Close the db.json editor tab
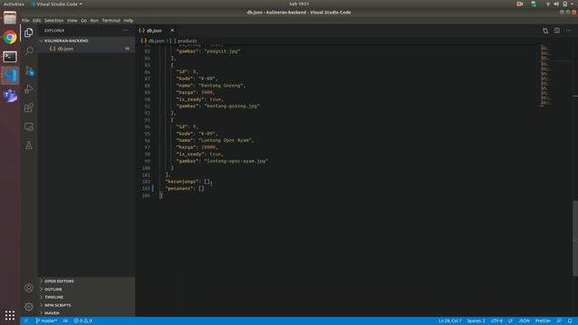Viewport: 578px width, 325px height. (172, 31)
